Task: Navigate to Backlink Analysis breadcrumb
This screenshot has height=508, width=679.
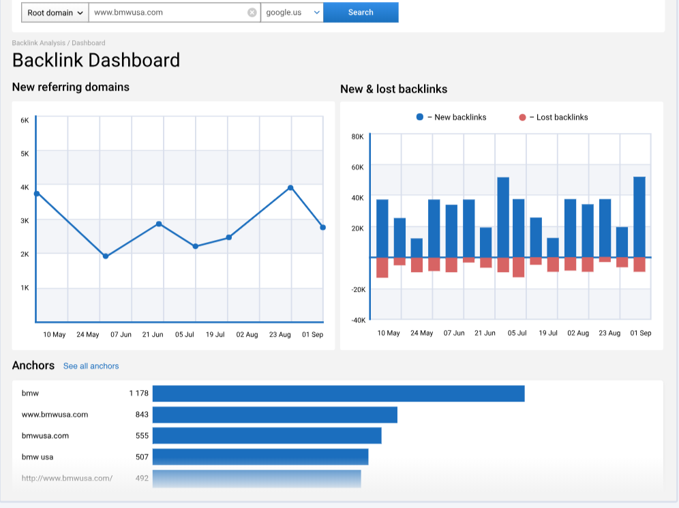Action: coord(38,43)
